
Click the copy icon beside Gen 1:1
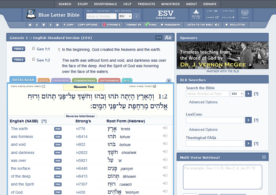[x=34, y=49]
